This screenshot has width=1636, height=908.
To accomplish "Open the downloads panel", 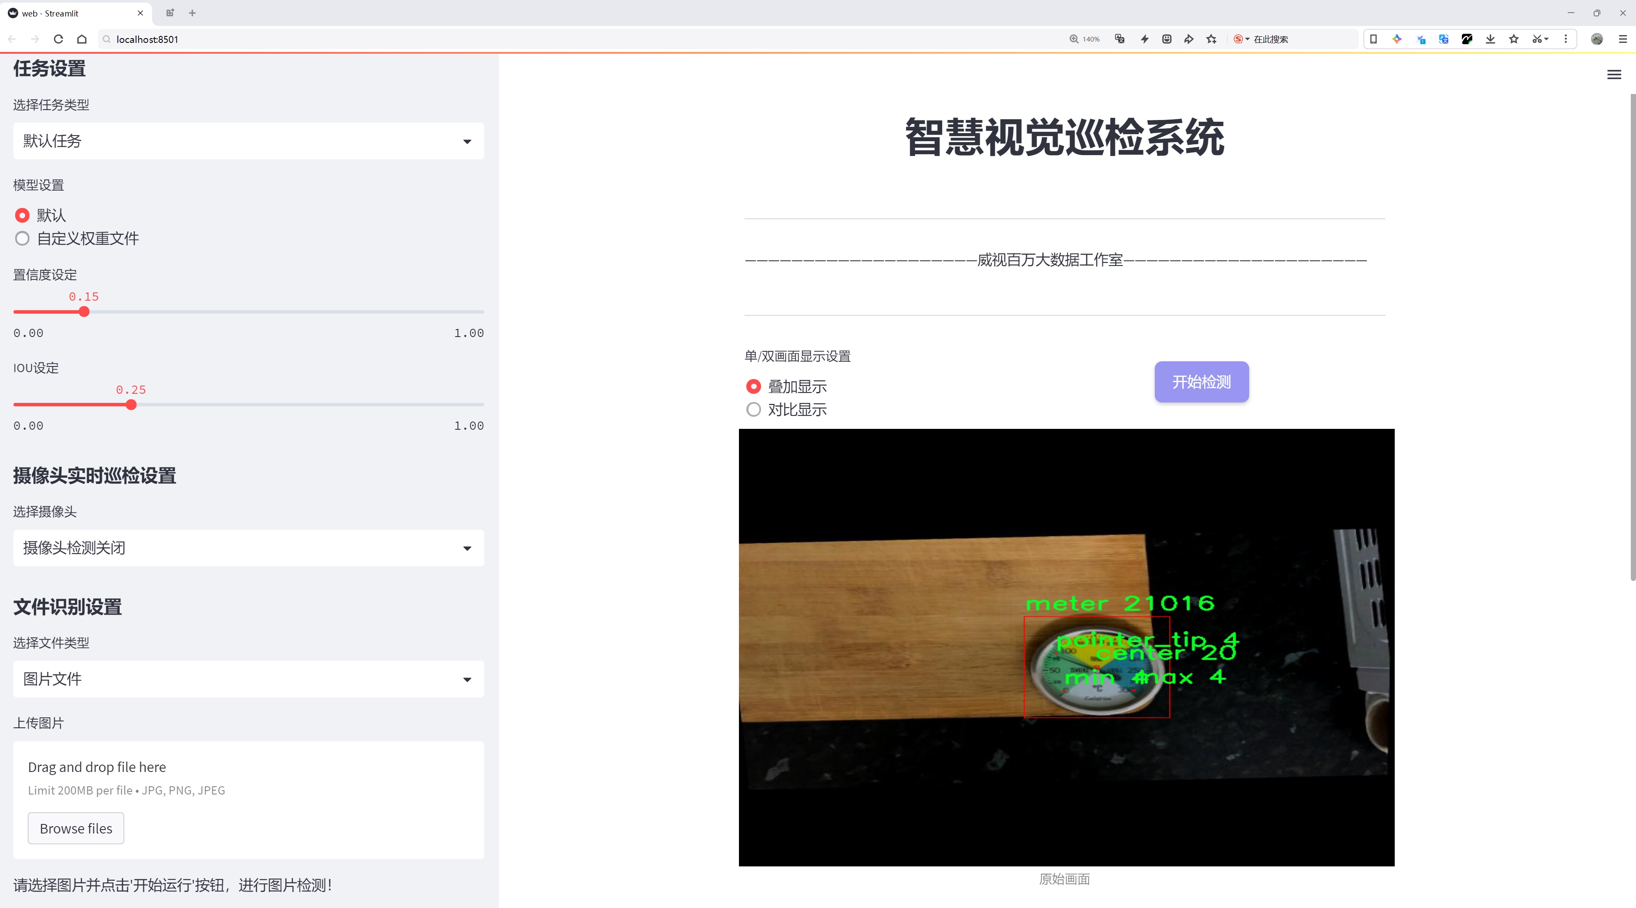I will coord(1490,39).
